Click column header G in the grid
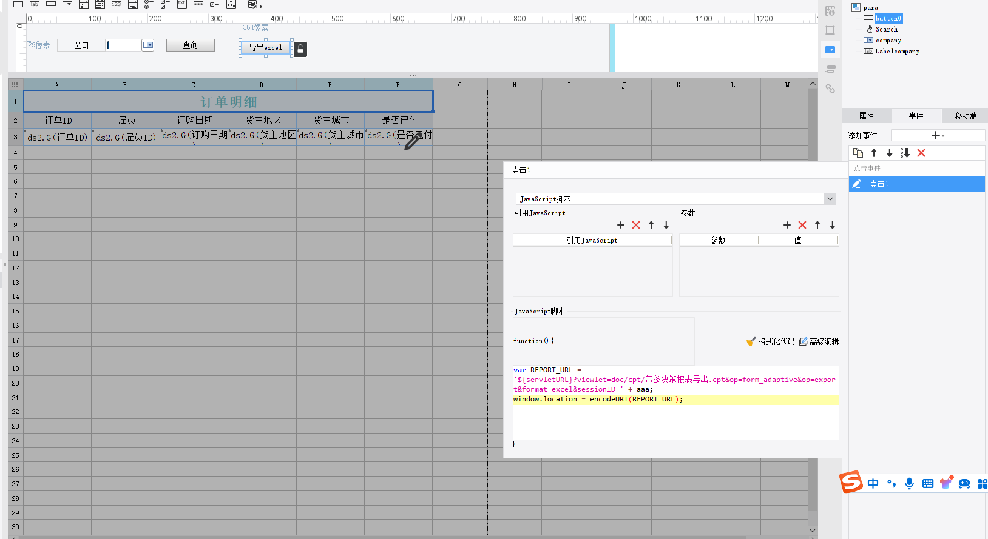 tap(460, 85)
